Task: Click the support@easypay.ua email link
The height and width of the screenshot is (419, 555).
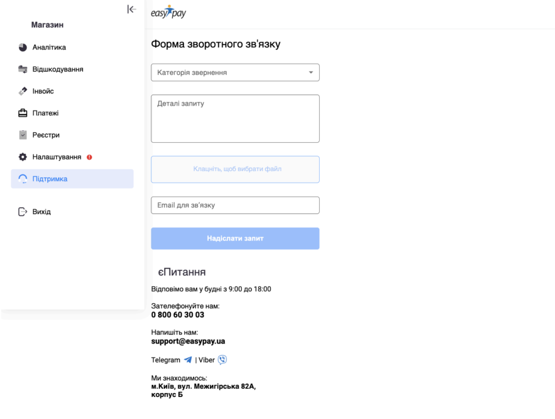Action: (x=188, y=341)
